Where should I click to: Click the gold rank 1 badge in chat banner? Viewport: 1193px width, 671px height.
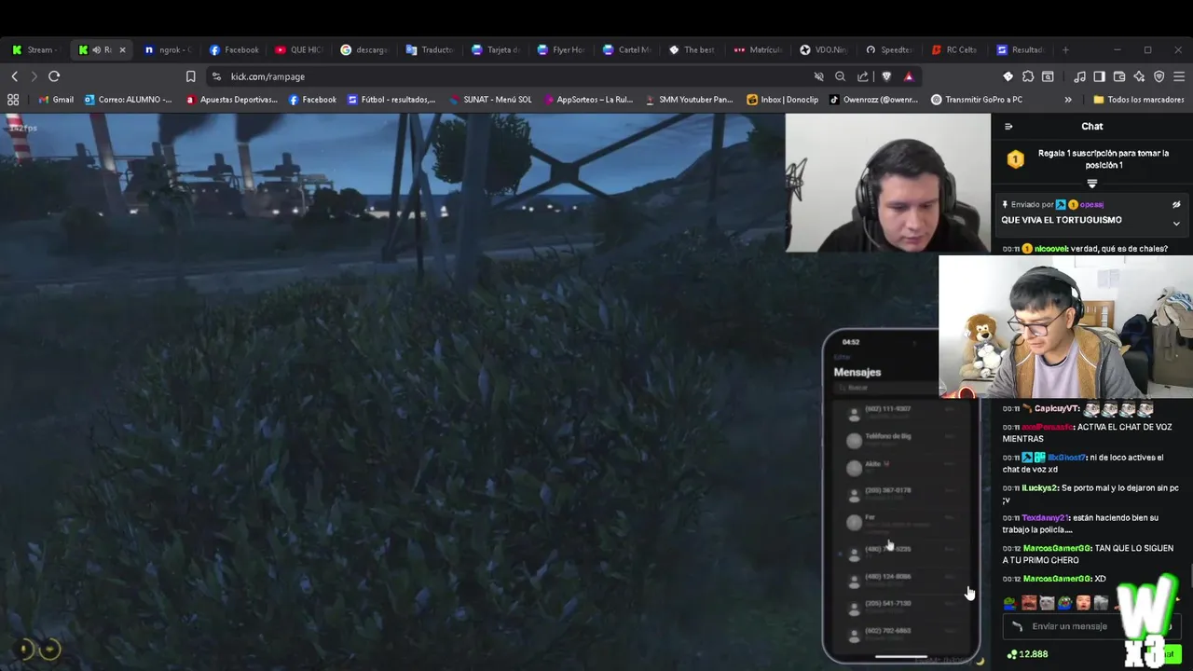1016,159
